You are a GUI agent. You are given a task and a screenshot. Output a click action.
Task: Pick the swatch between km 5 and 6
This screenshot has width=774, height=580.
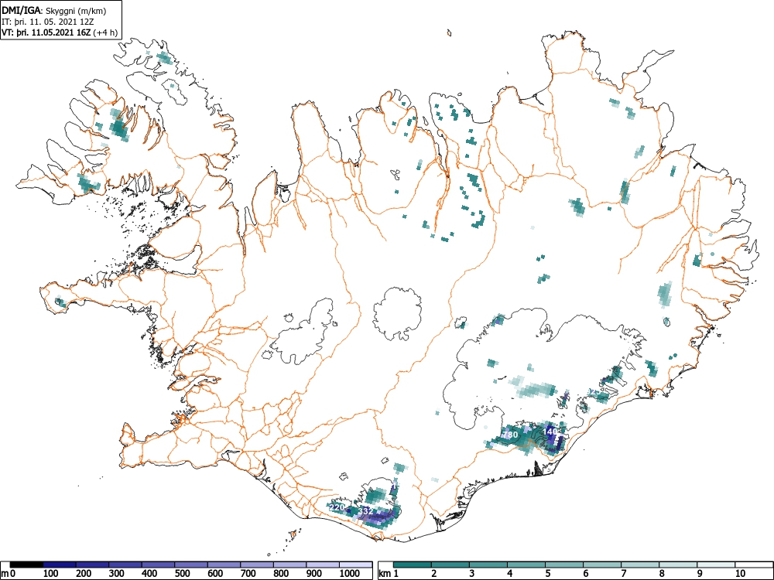pyautogui.click(x=564, y=565)
